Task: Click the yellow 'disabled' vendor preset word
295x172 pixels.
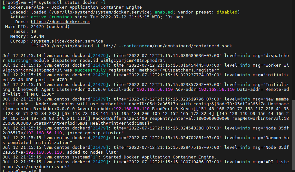Action: click(x=227, y=12)
